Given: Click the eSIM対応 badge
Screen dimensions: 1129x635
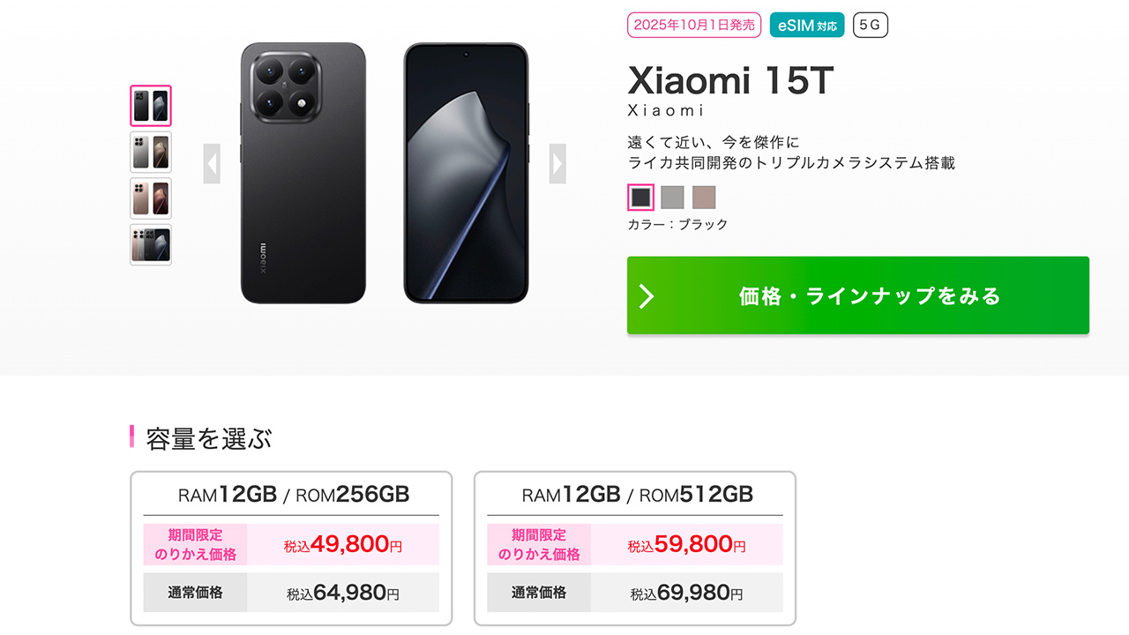Looking at the screenshot, I should tap(806, 25).
